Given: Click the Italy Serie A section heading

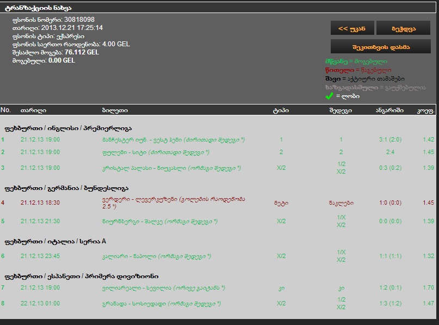Looking at the screenshot, I should (55, 241).
